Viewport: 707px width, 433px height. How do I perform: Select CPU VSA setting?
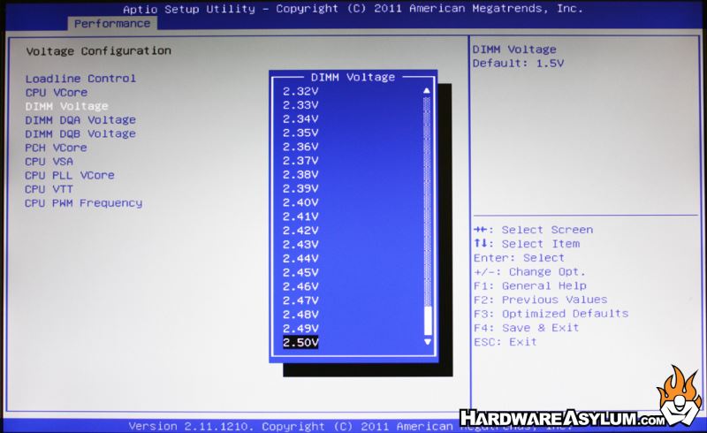tap(49, 162)
